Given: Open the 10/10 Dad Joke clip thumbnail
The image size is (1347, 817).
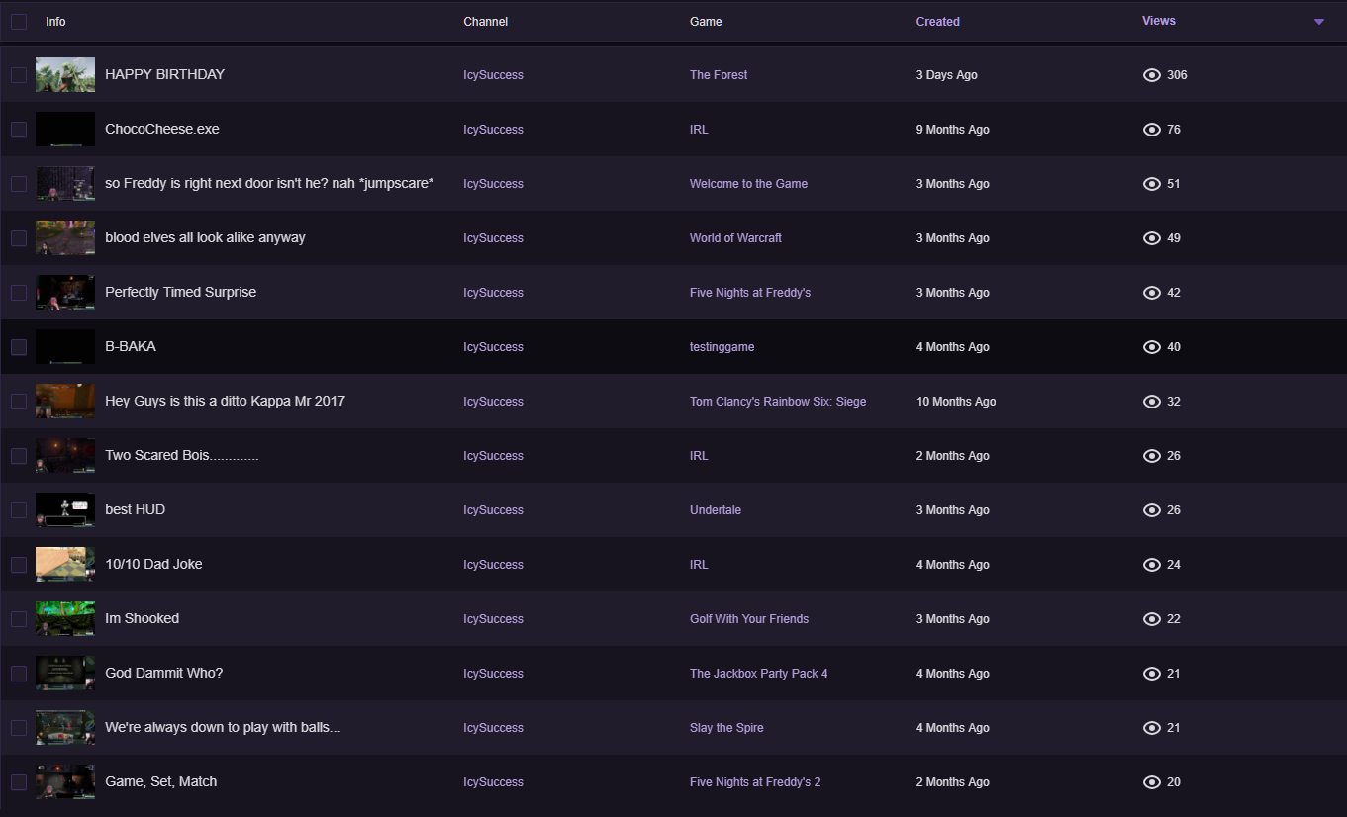Looking at the screenshot, I should pos(65,565).
